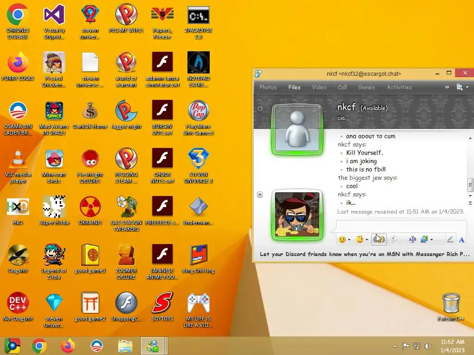Open the Activities tab

(399, 87)
